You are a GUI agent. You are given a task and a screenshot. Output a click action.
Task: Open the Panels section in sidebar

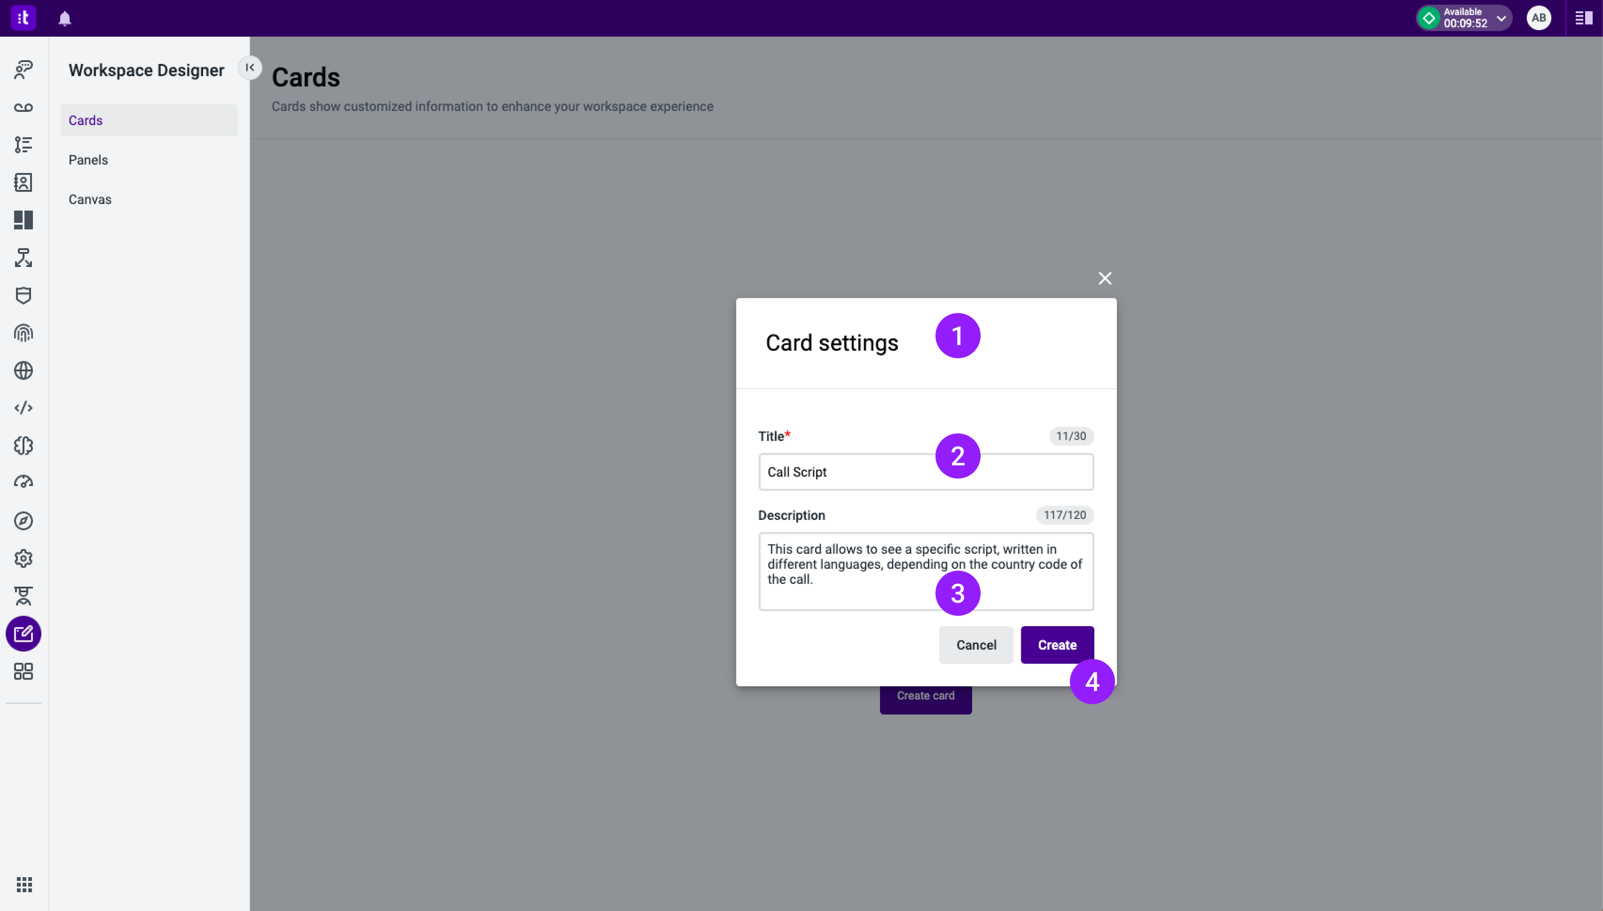coord(88,160)
